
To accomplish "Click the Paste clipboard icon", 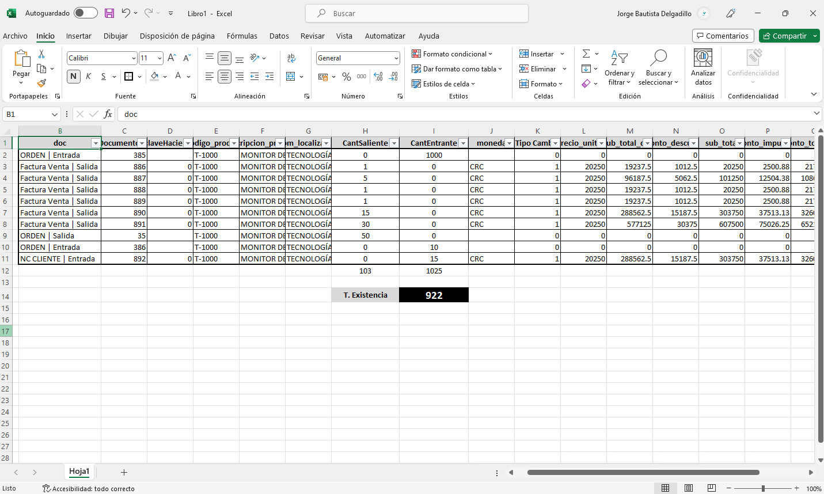I will click(x=21, y=59).
